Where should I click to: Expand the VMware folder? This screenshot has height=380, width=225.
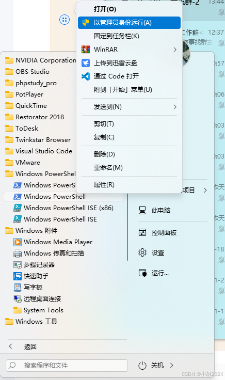point(23,162)
